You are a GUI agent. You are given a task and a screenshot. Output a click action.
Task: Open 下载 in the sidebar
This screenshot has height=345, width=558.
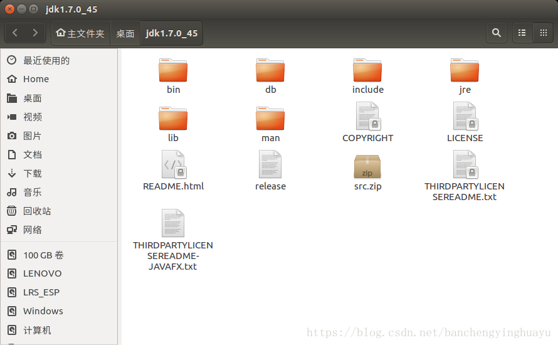[x=59, y=173]
